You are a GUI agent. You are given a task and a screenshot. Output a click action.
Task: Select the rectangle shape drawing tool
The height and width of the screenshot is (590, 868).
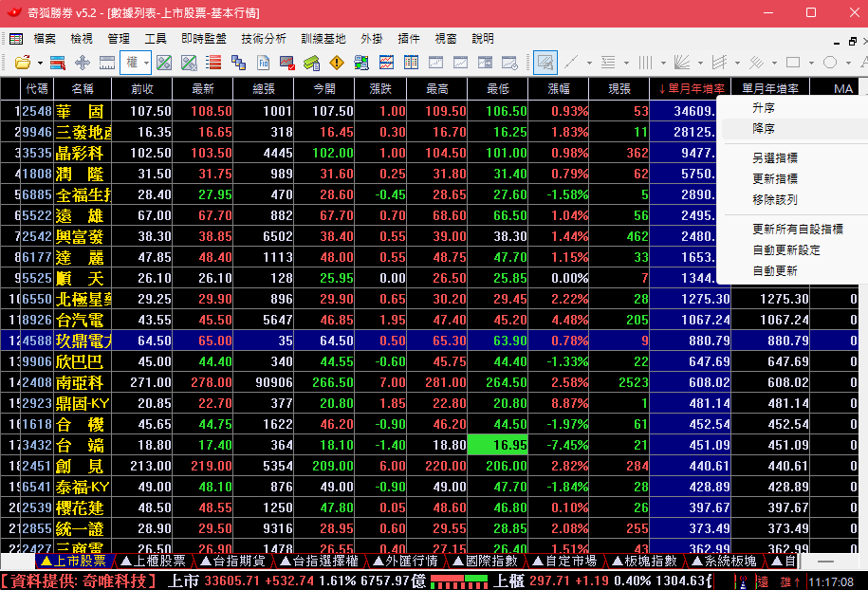792,63
